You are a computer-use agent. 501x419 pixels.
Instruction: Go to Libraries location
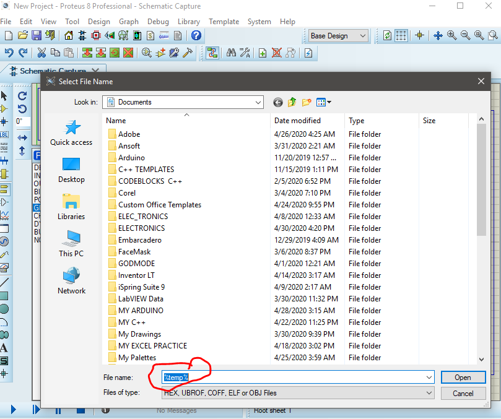[x=71, y=207]
